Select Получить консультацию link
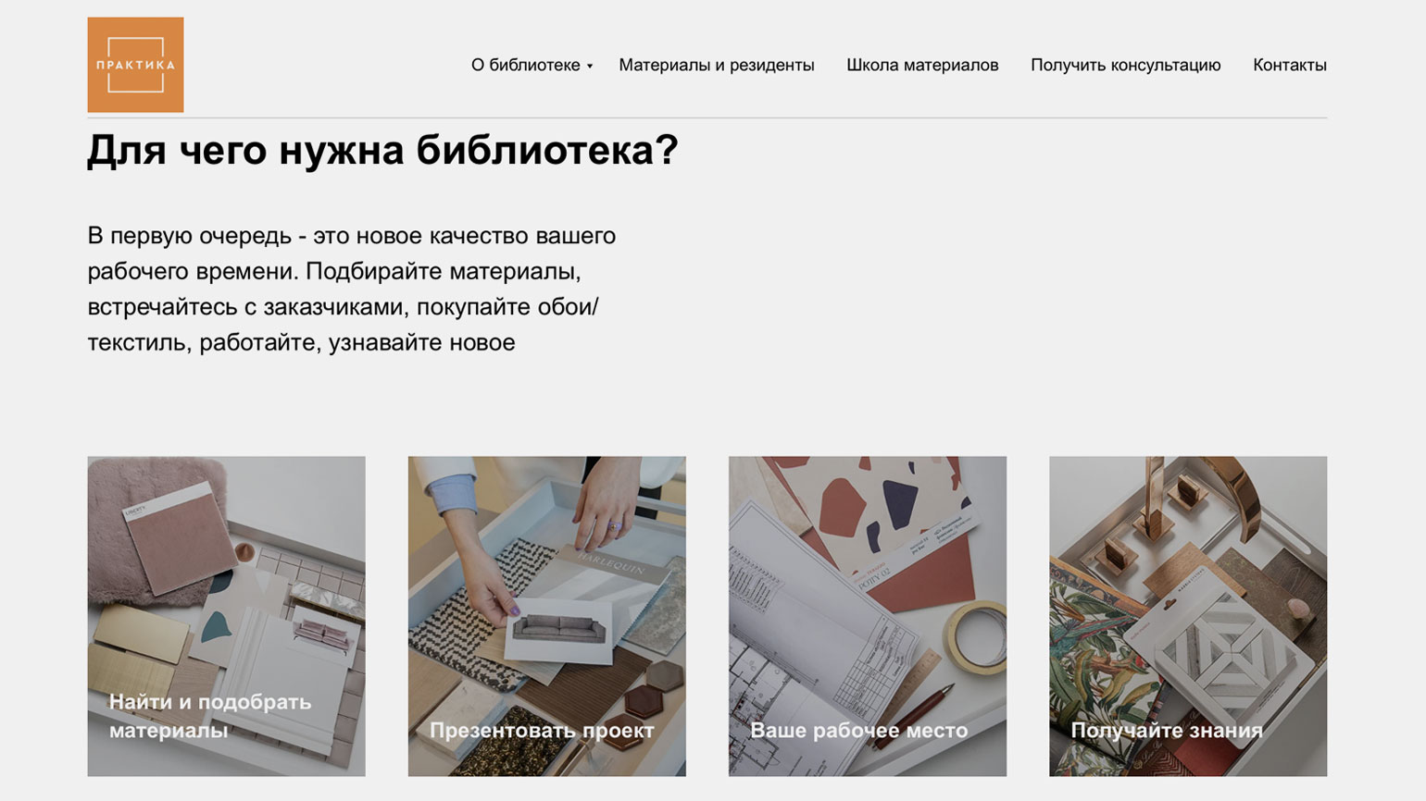This screenshot has height=801, width=1426. click(1126, 65)
